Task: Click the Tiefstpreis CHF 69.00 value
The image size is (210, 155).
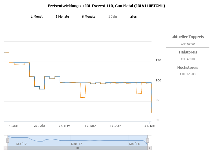Action: click(x=188, y=59)
